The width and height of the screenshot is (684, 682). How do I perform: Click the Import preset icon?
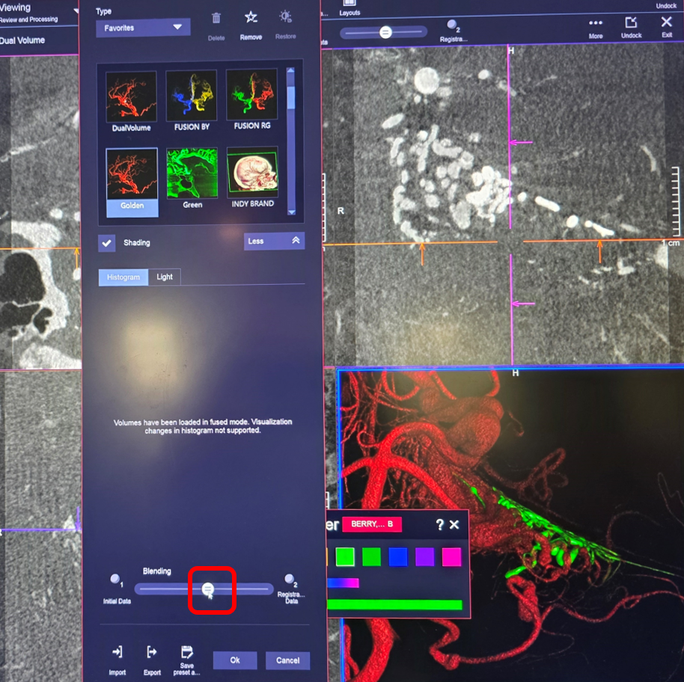(x=117, y=652)
